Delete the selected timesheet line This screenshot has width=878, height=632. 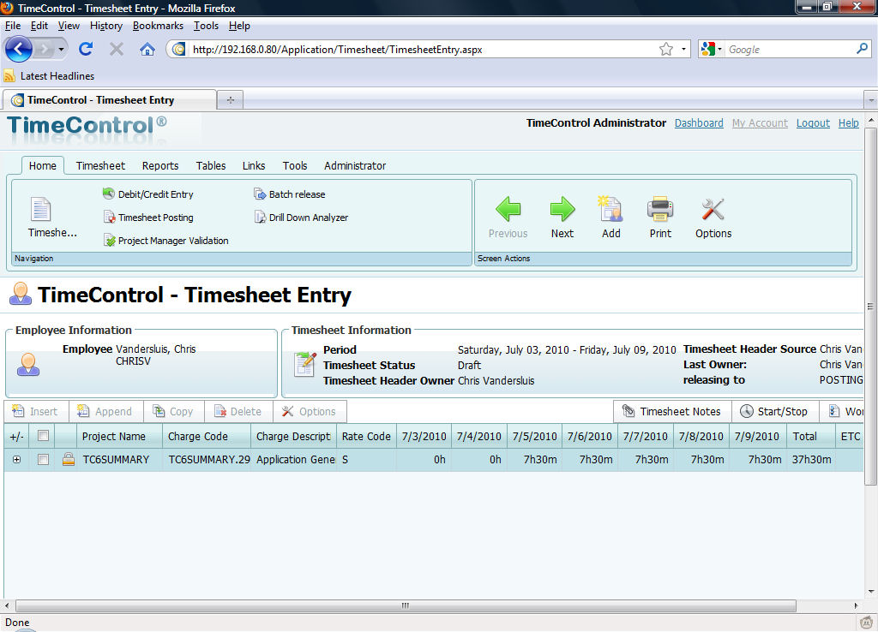pos(238,412)
